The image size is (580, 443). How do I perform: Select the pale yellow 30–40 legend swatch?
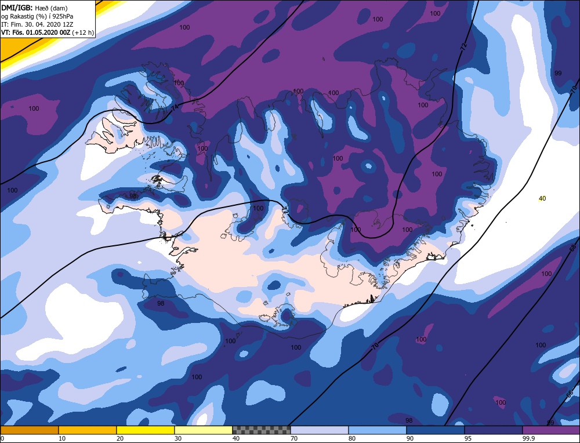tap(204, 430)
